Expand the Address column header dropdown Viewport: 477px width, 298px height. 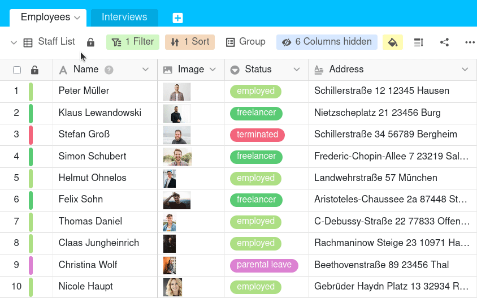(465, 70)
